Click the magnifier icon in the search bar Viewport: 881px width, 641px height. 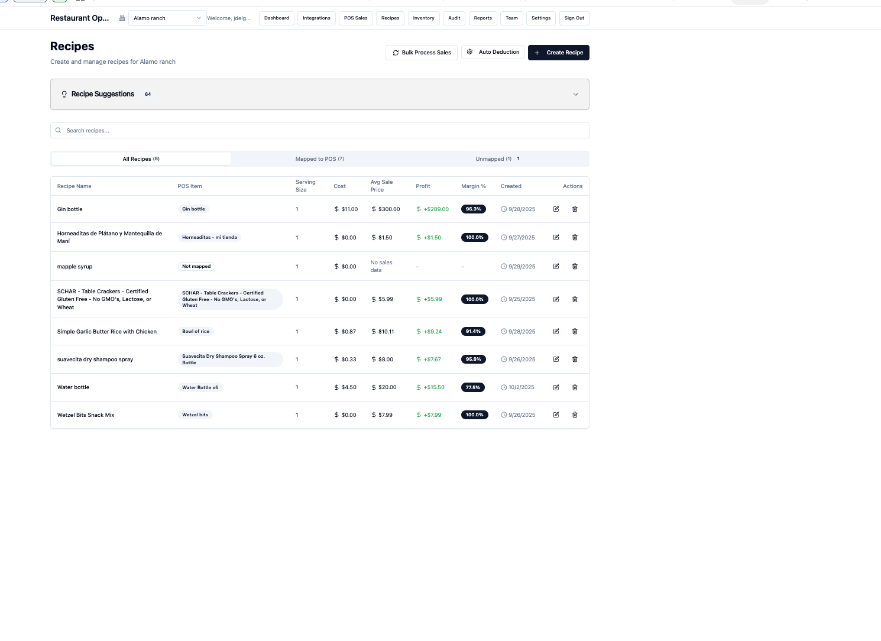point(58,130)
